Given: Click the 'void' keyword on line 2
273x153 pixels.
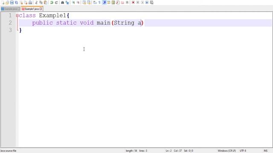Looking at the screenshot, I should point(87,23).
